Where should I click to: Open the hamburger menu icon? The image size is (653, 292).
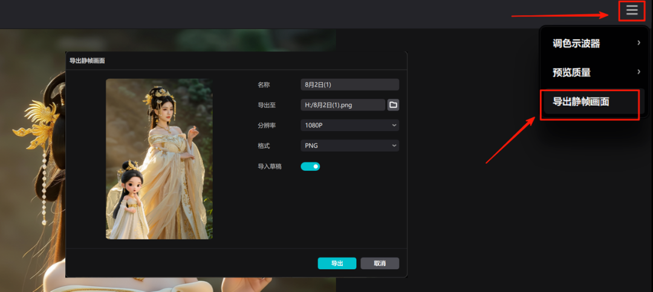[x=632, y=10]
